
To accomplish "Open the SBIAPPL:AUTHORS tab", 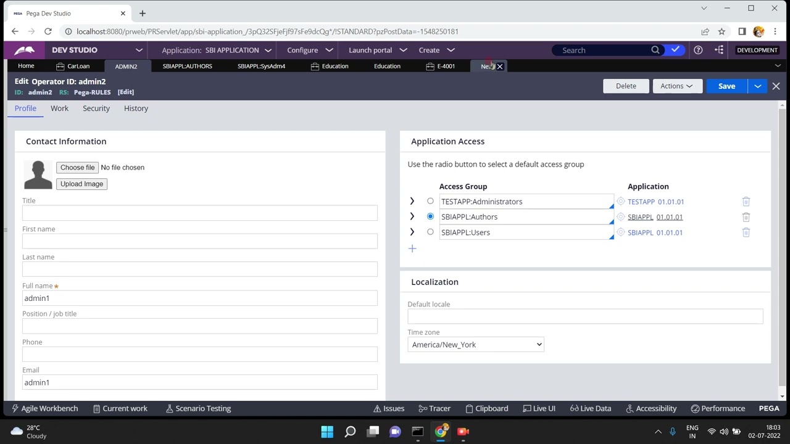I will point(188,66).
